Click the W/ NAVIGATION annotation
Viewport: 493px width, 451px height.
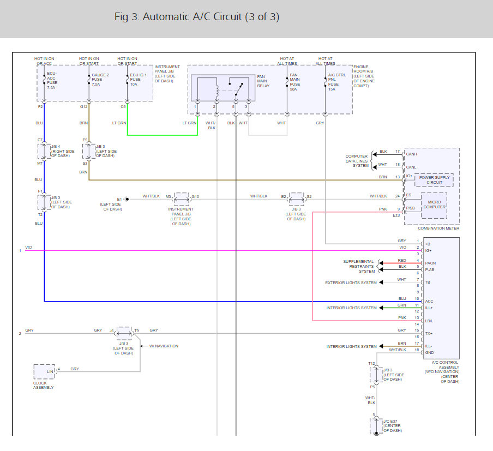[x=164, y=346]
